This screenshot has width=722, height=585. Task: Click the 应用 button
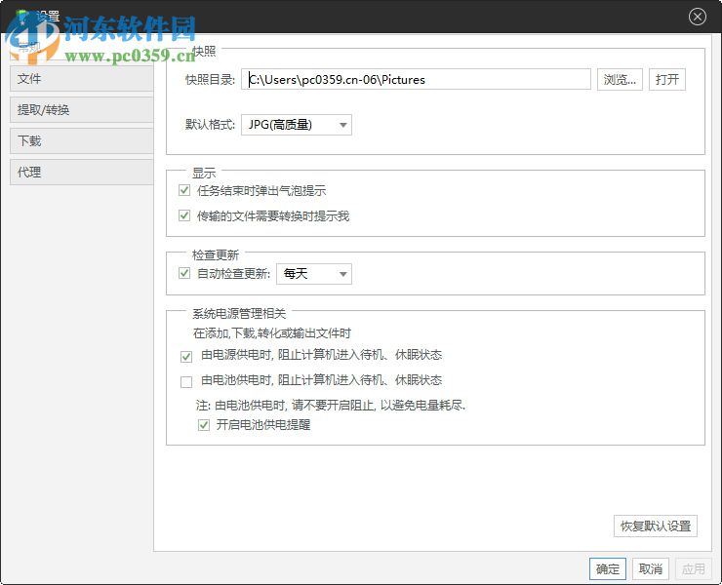click(x=693, y=569)
